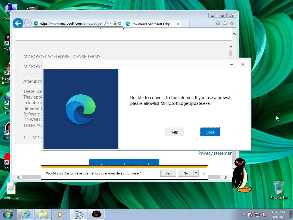Click the license terms inner scrollbar up arrow
293x220 pixels.
231,47
